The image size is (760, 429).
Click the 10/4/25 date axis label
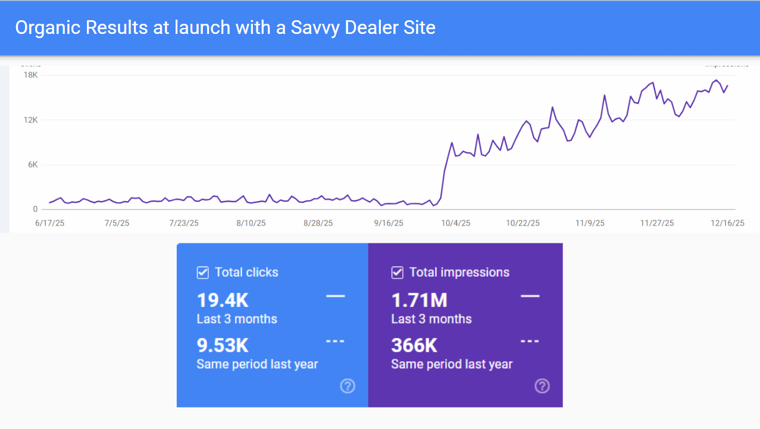(x=456, y=223)
